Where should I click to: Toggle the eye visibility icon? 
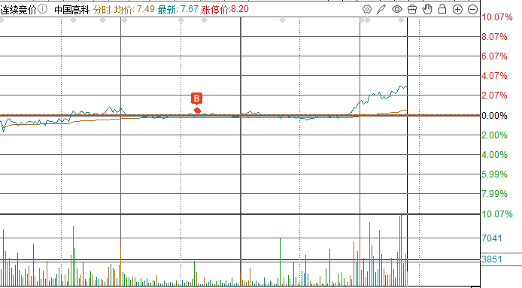[397, 9]
